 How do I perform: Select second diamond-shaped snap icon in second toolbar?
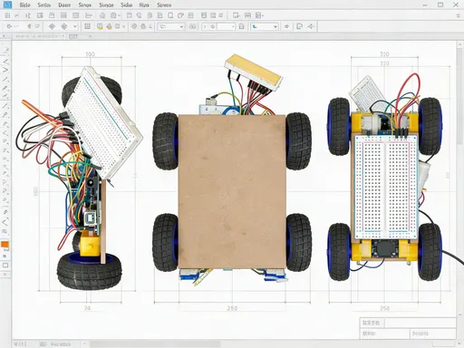coord(64,26)
